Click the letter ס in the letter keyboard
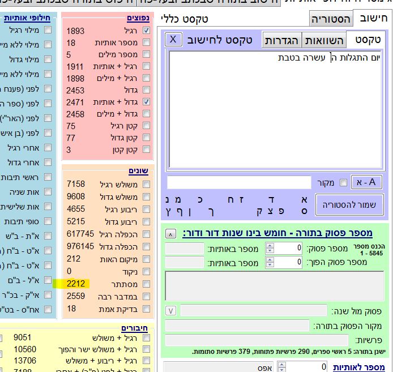 pyautogui.click(x=305, y=212)
